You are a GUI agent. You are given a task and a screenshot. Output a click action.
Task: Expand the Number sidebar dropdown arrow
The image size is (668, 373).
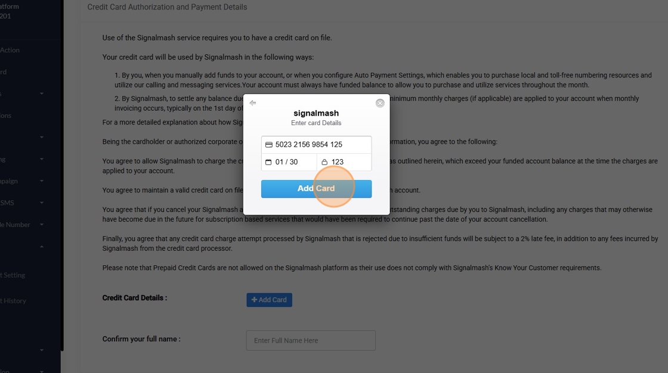[42, 225]
